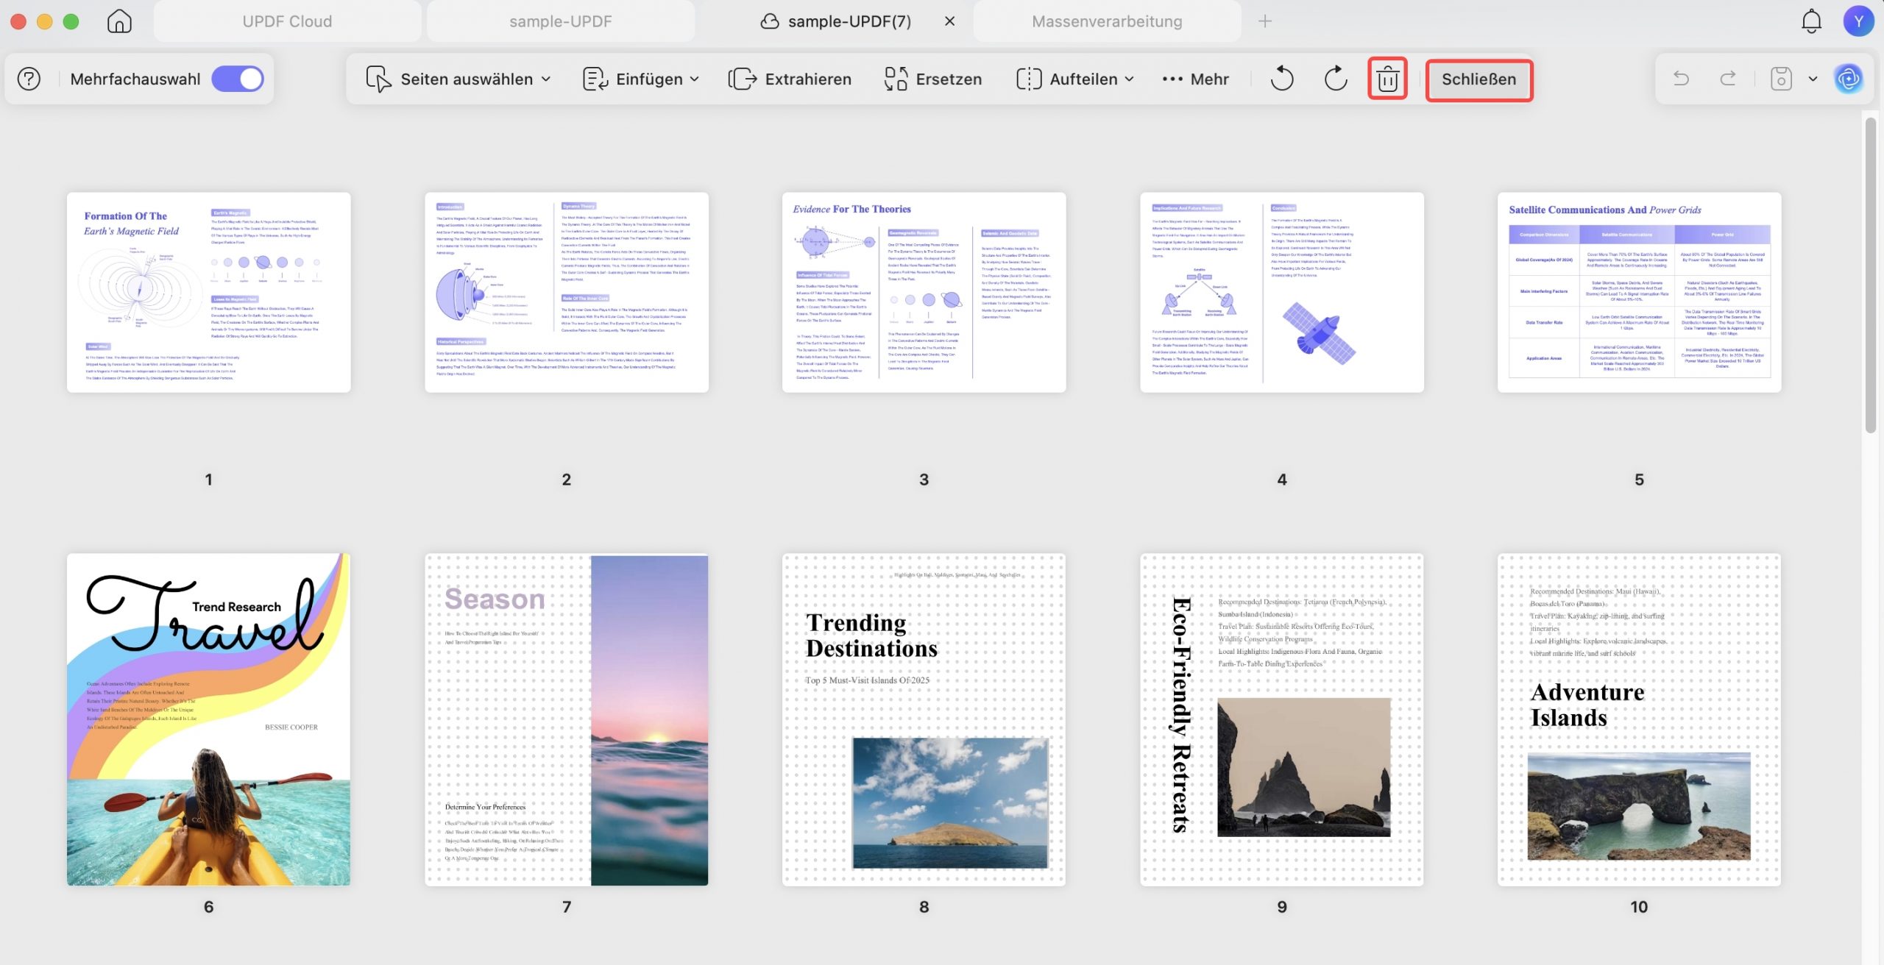Switch to the UPDF Cloud tab

tap(287, 21)
